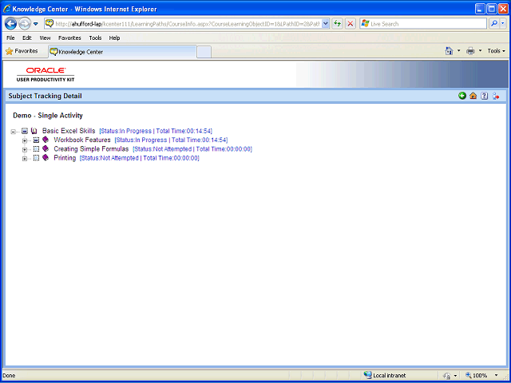Select the Basic Excel Skills title
The image size is (511, 383).
(x=69, y=131)
